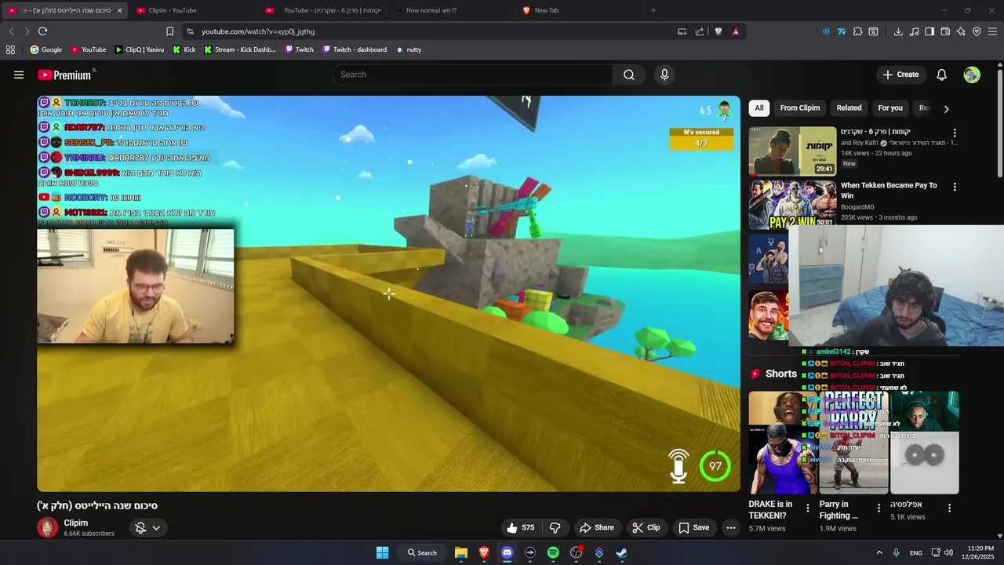Click the share page icon in address bar
Screen dimensions: 1004x565
click(700, 31)
